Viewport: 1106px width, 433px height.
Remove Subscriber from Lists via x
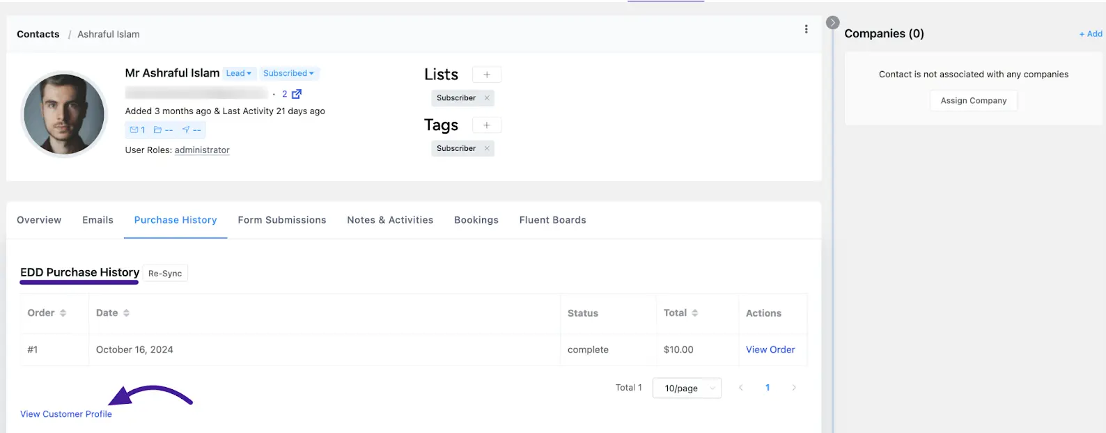[487, 98]
